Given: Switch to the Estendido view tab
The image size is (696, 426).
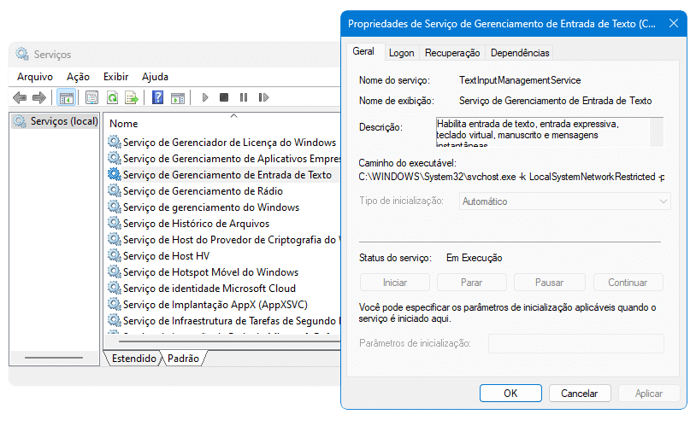Looking at the screenshot, I should coord(133,359).
